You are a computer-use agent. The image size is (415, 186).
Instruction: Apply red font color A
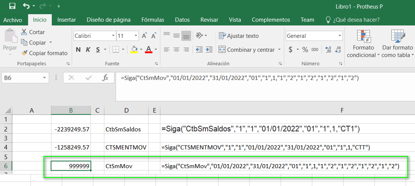tap(149, 50)
